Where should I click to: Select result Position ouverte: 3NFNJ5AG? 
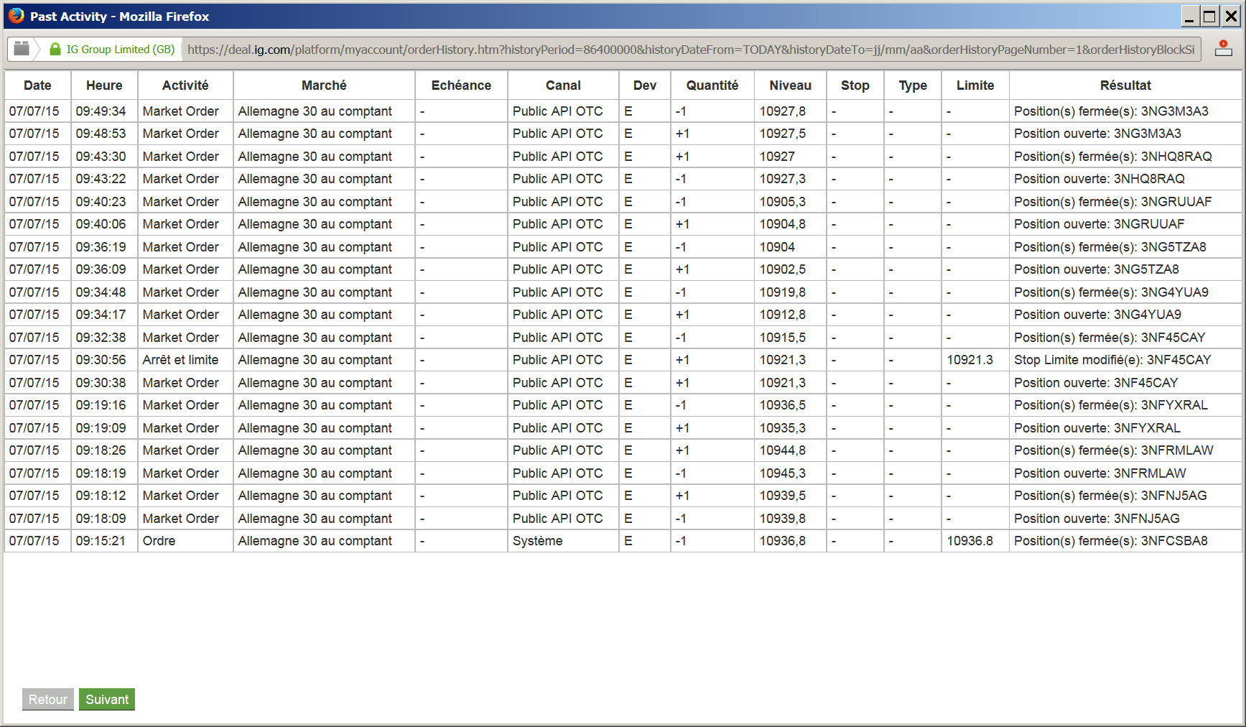(1097, 519)
